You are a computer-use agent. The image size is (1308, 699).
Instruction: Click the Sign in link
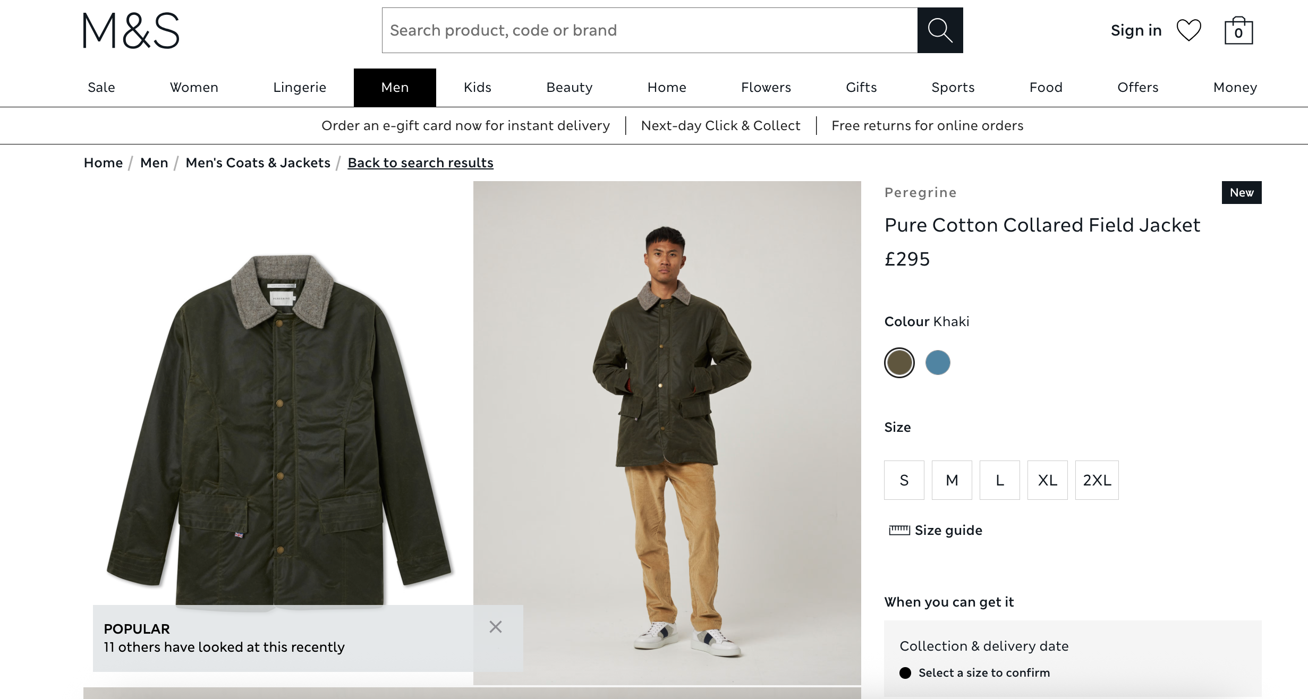1136,30
